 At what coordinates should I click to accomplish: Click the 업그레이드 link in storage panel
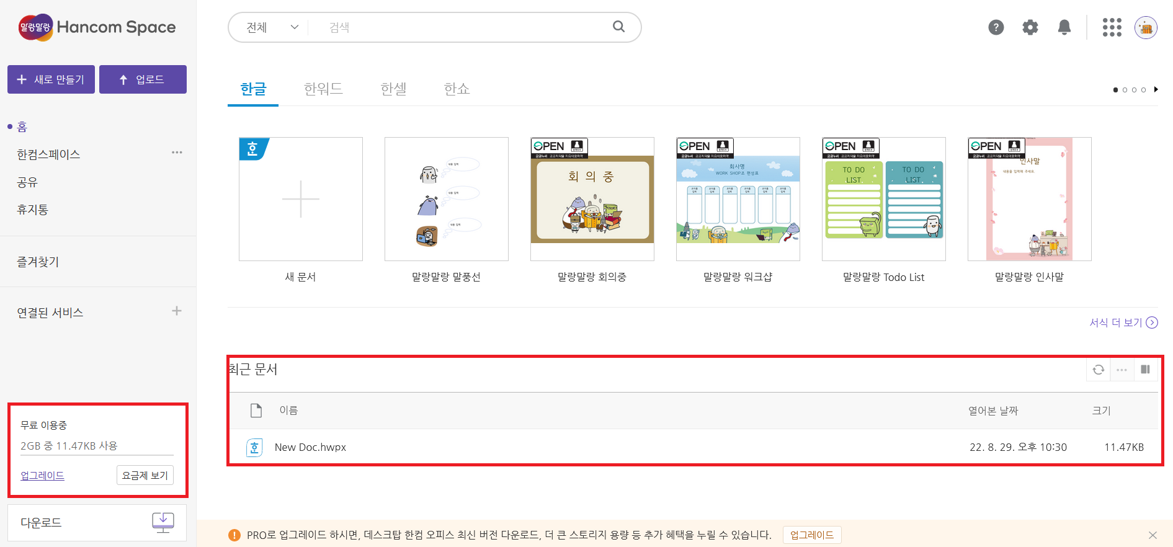[42, 476]
